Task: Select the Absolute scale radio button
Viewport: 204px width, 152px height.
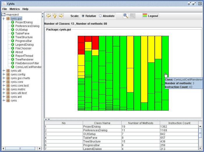Action: 101,16
